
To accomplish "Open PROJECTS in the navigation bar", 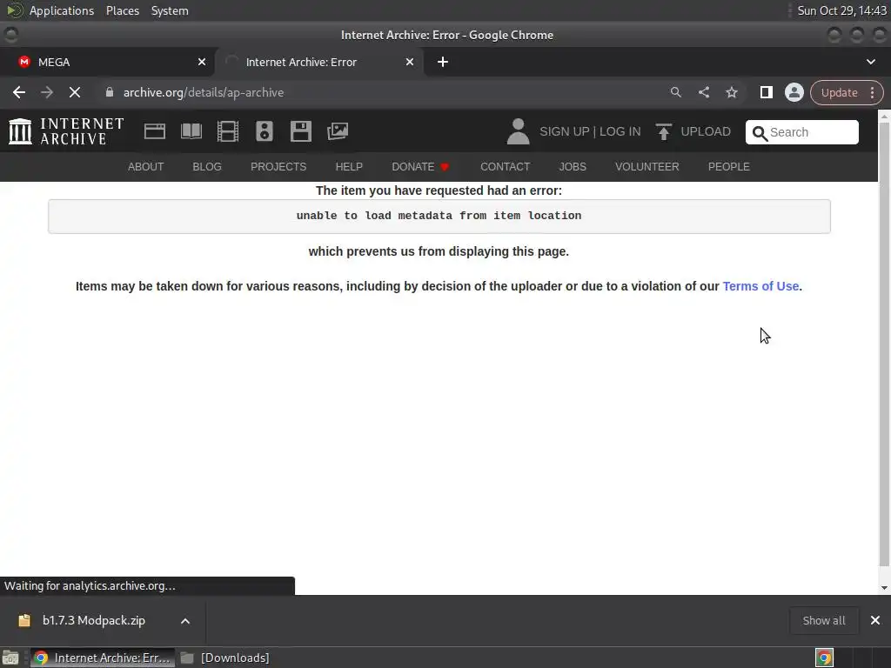I will click(x=278, y=167).
